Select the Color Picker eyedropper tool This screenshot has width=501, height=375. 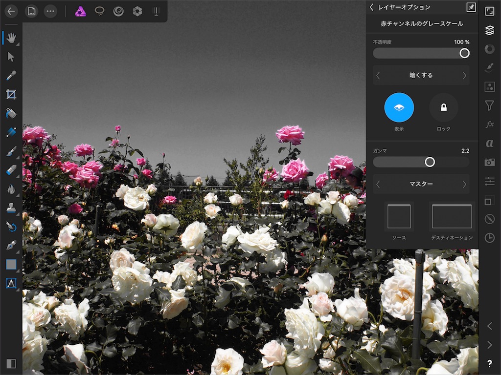click(x=11, y=76)
